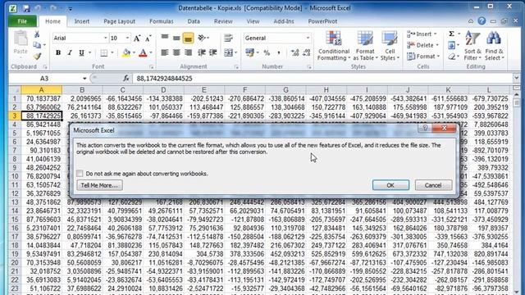The height and width of the screenshot is (295, 525).
Task: Toggle Underline formatting
Action: coord(81,52)
